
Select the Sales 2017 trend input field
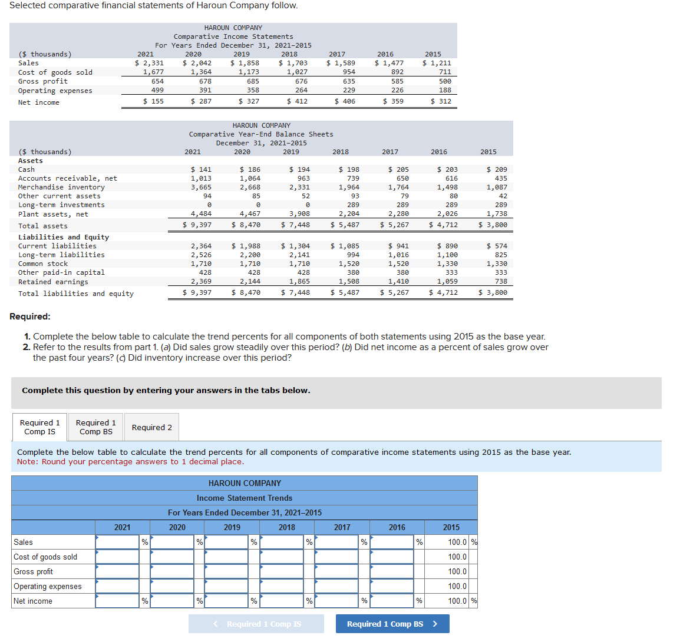tap(337, 542)
